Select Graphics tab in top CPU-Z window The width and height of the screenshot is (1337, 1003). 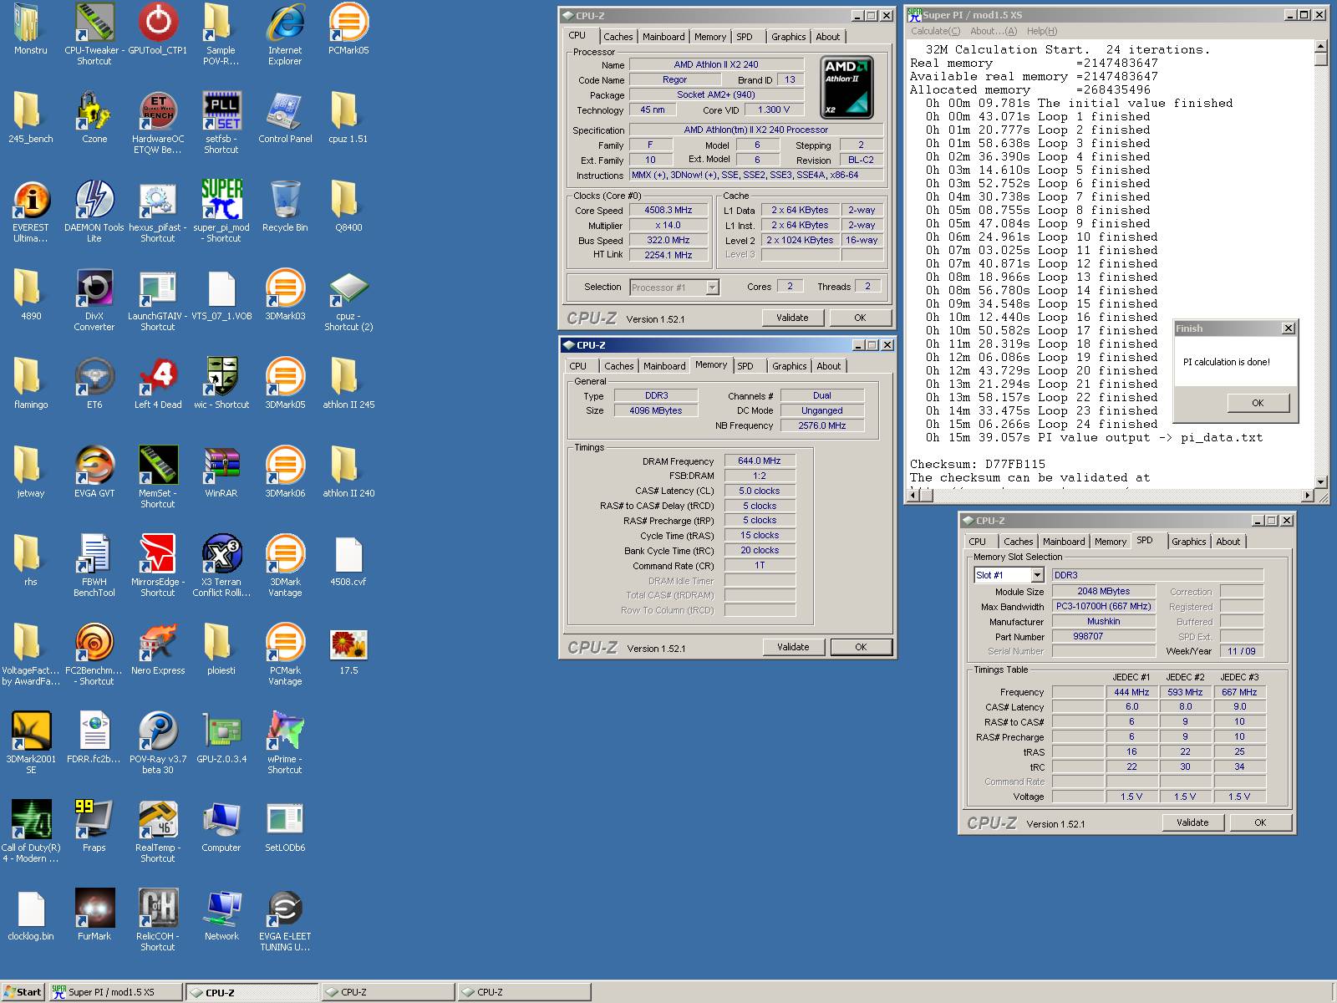[788, 37]
